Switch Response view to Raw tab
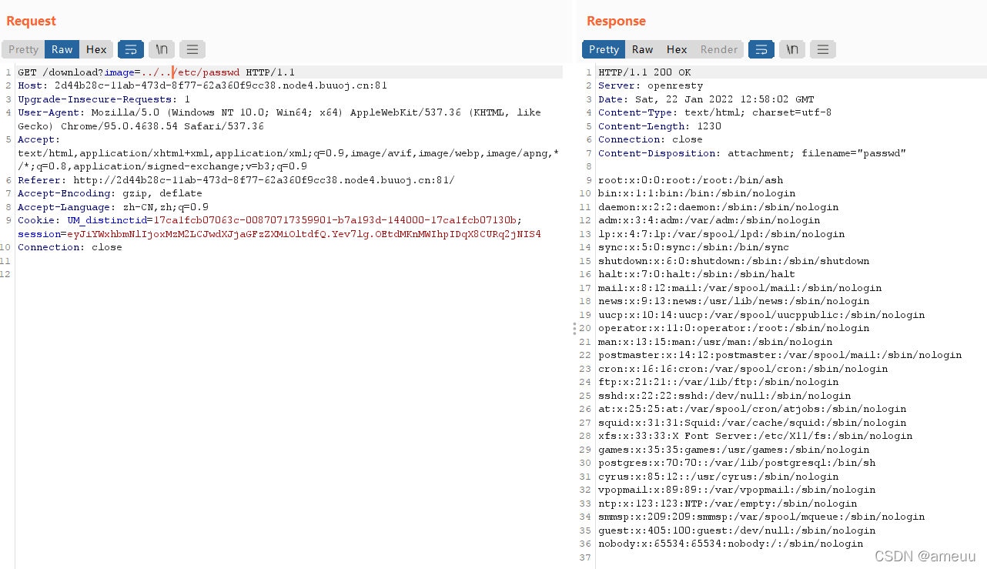Viewport: 987px width, 569px height. [x=642, y=49]
